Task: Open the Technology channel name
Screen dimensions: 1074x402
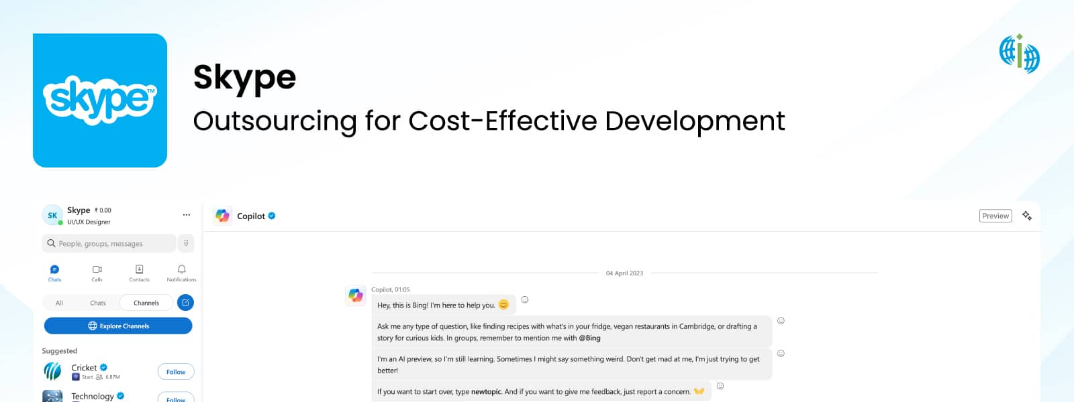Action: pos(93,396)
